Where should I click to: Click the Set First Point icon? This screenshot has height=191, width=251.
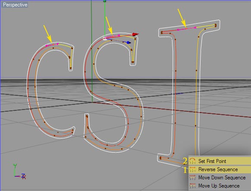tap(192, 161)
